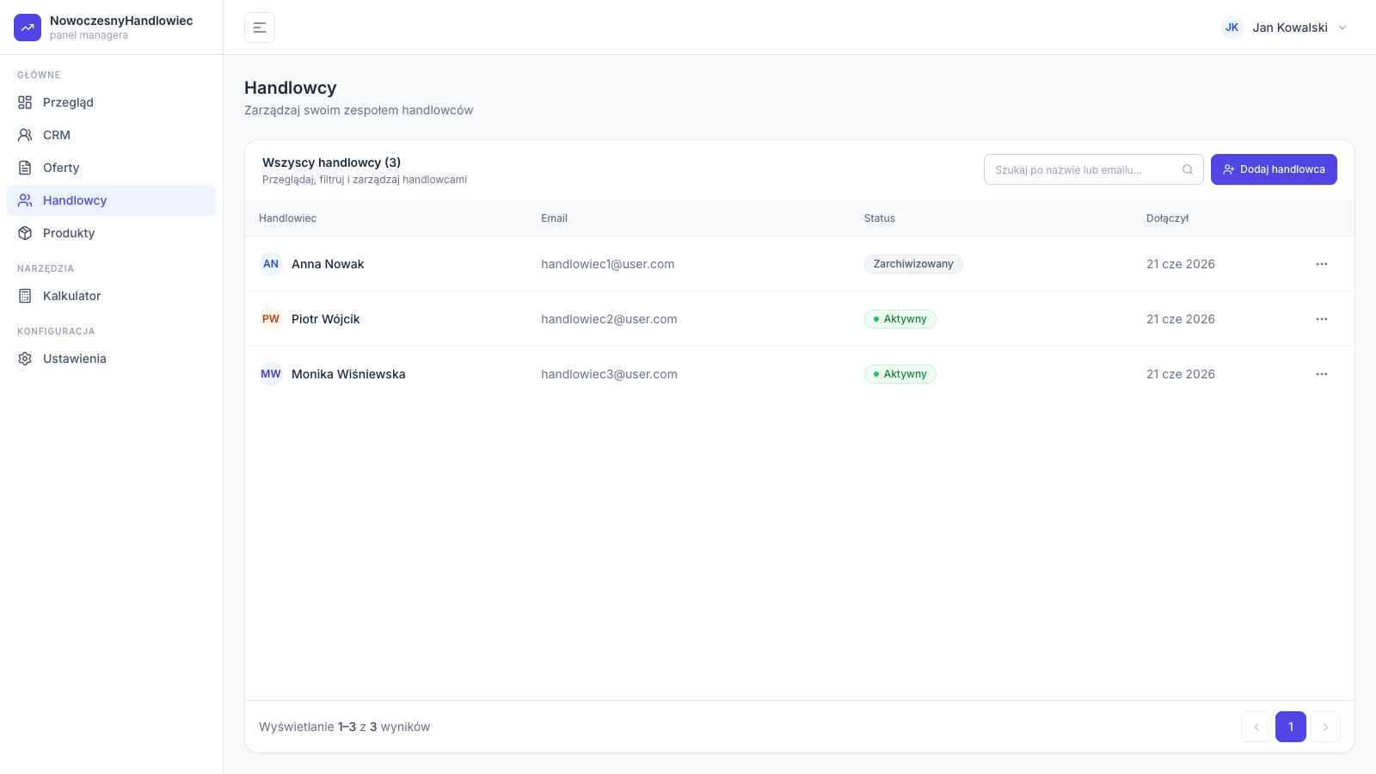Image resolution: width=1376 pixels, height=774 pixels.
Task: Click the Przegląd dashboard icon
Action: tap(25, 102)
